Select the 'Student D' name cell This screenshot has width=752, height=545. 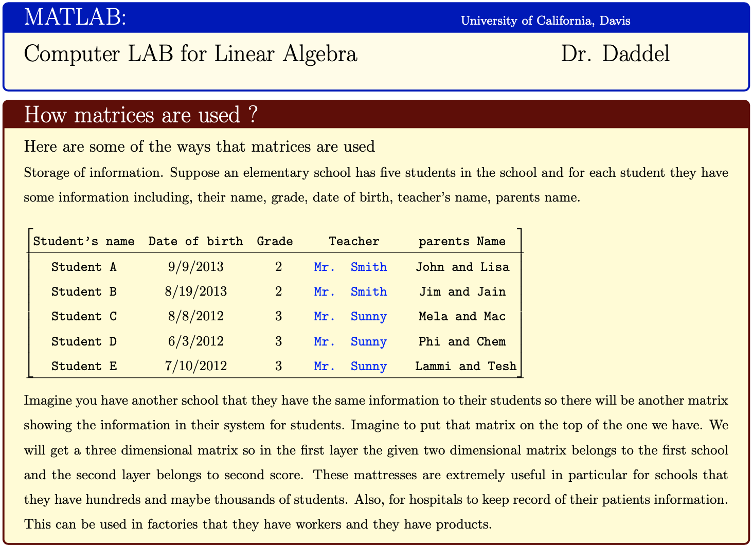coord(84,341)
